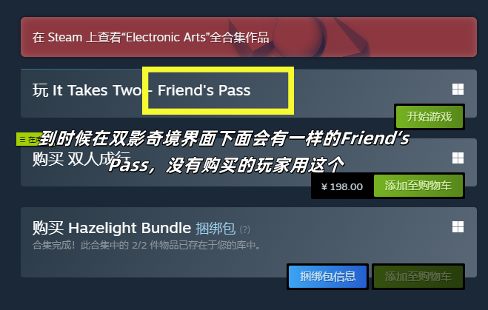The image size is (488, 310).
Task: Open the Electronic Arts full collection banner
Action: 249,37
